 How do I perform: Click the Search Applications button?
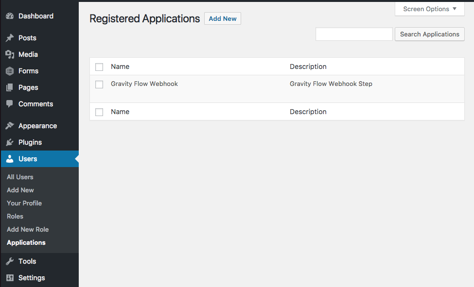429,34
